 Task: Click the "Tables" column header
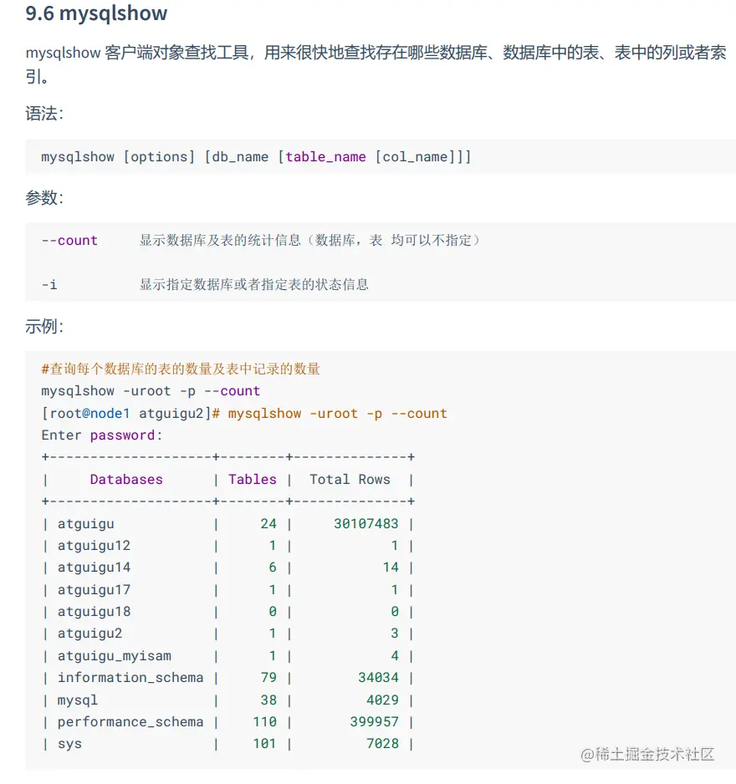point(253,480)
